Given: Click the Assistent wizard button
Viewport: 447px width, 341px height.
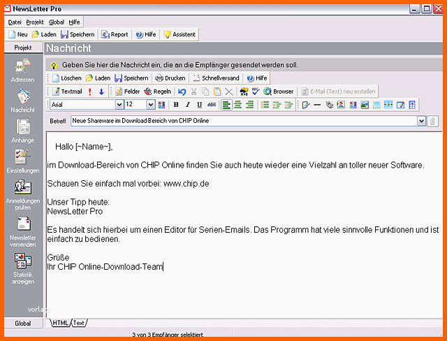Looking at the screenshot, I should point(179,34).
